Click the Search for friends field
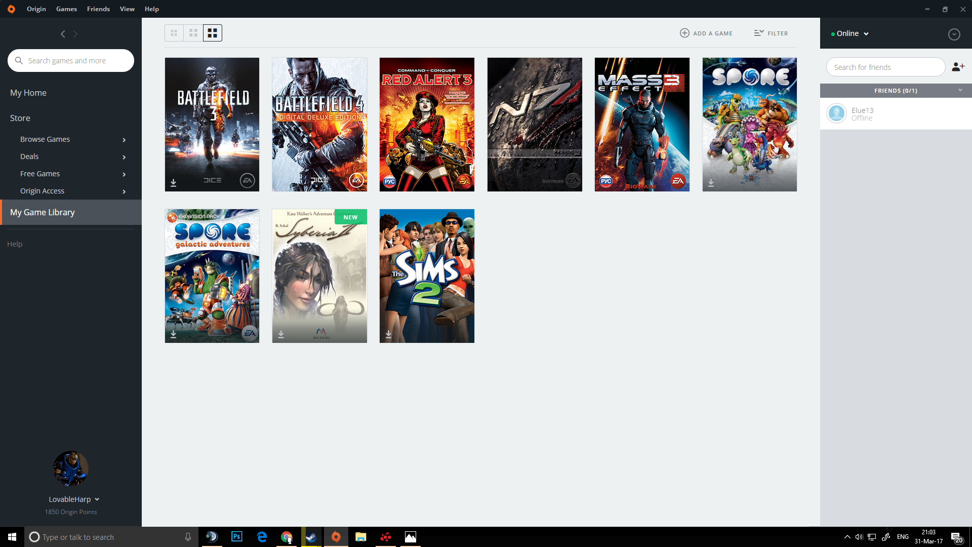 [885, 67]
